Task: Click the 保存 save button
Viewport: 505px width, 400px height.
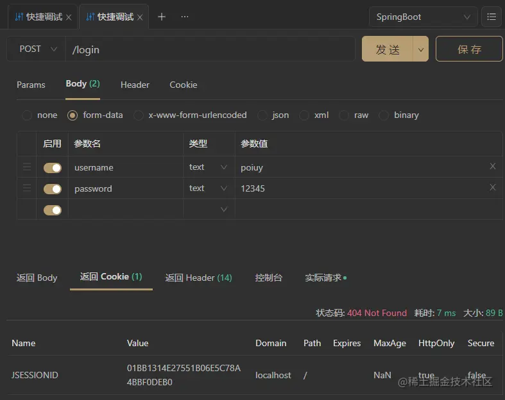Action: (469, 49)
